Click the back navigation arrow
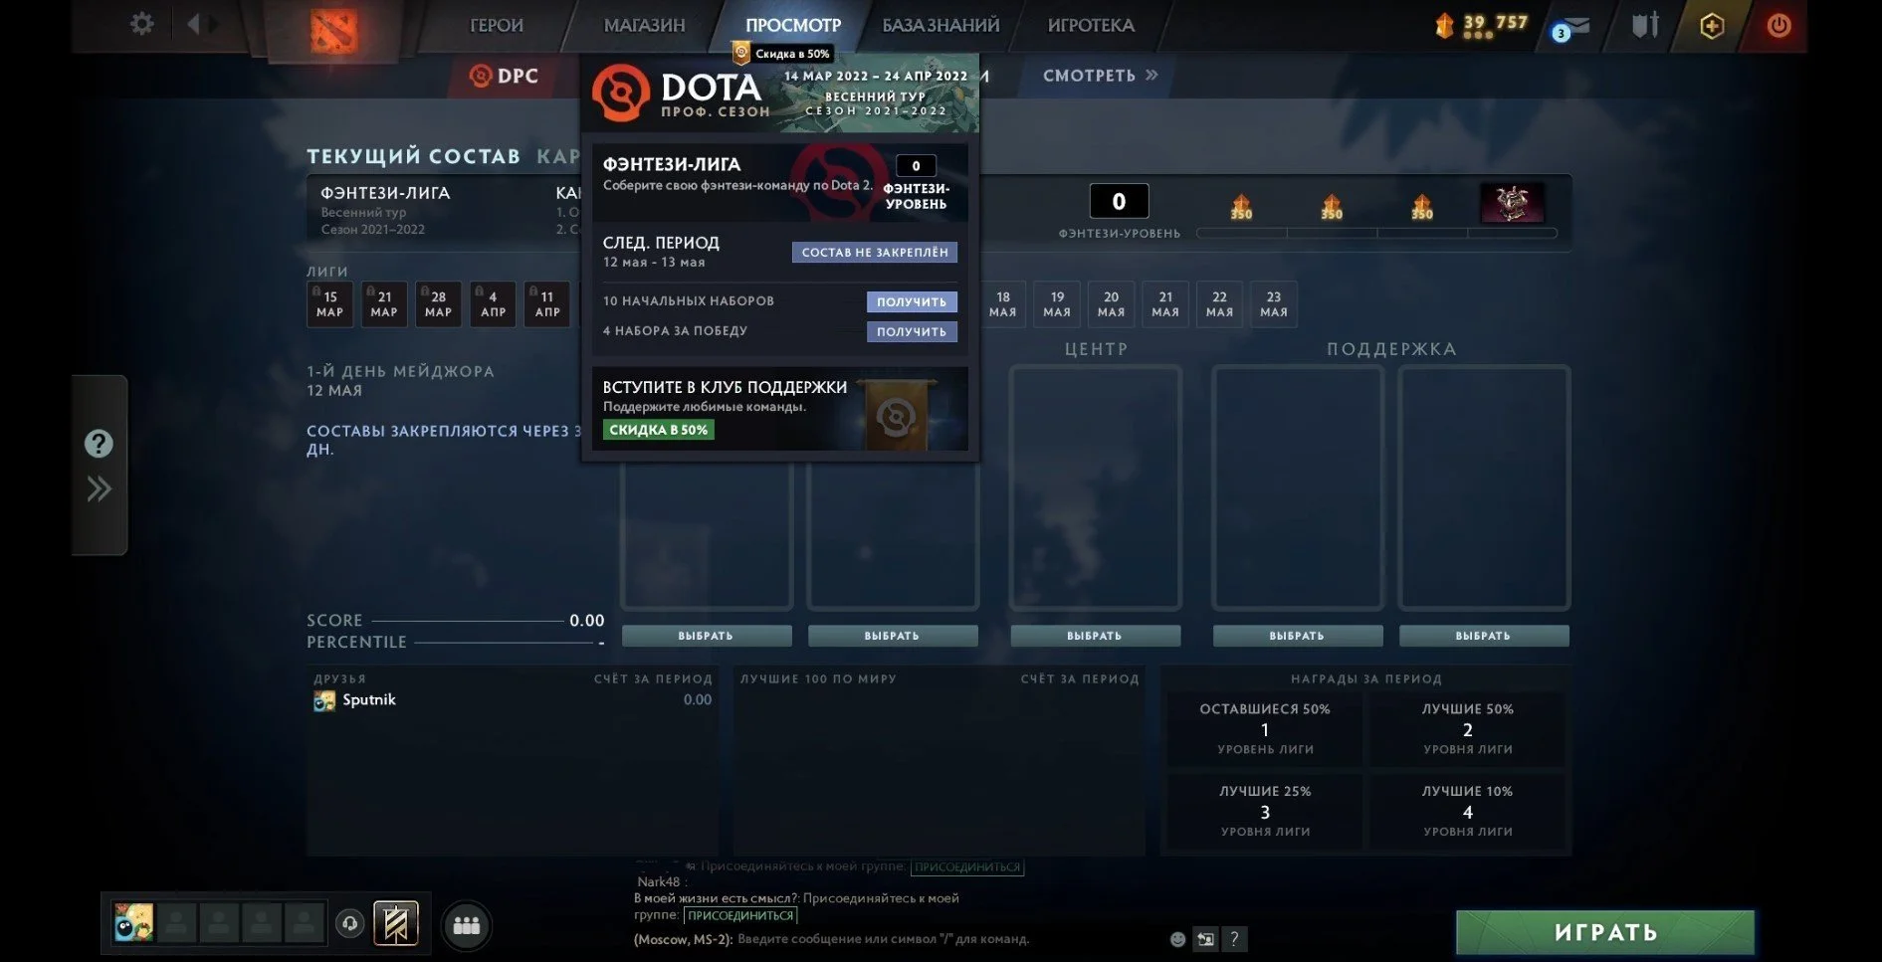This screenshot has width=1882, height=962. (x=194, y=24)
